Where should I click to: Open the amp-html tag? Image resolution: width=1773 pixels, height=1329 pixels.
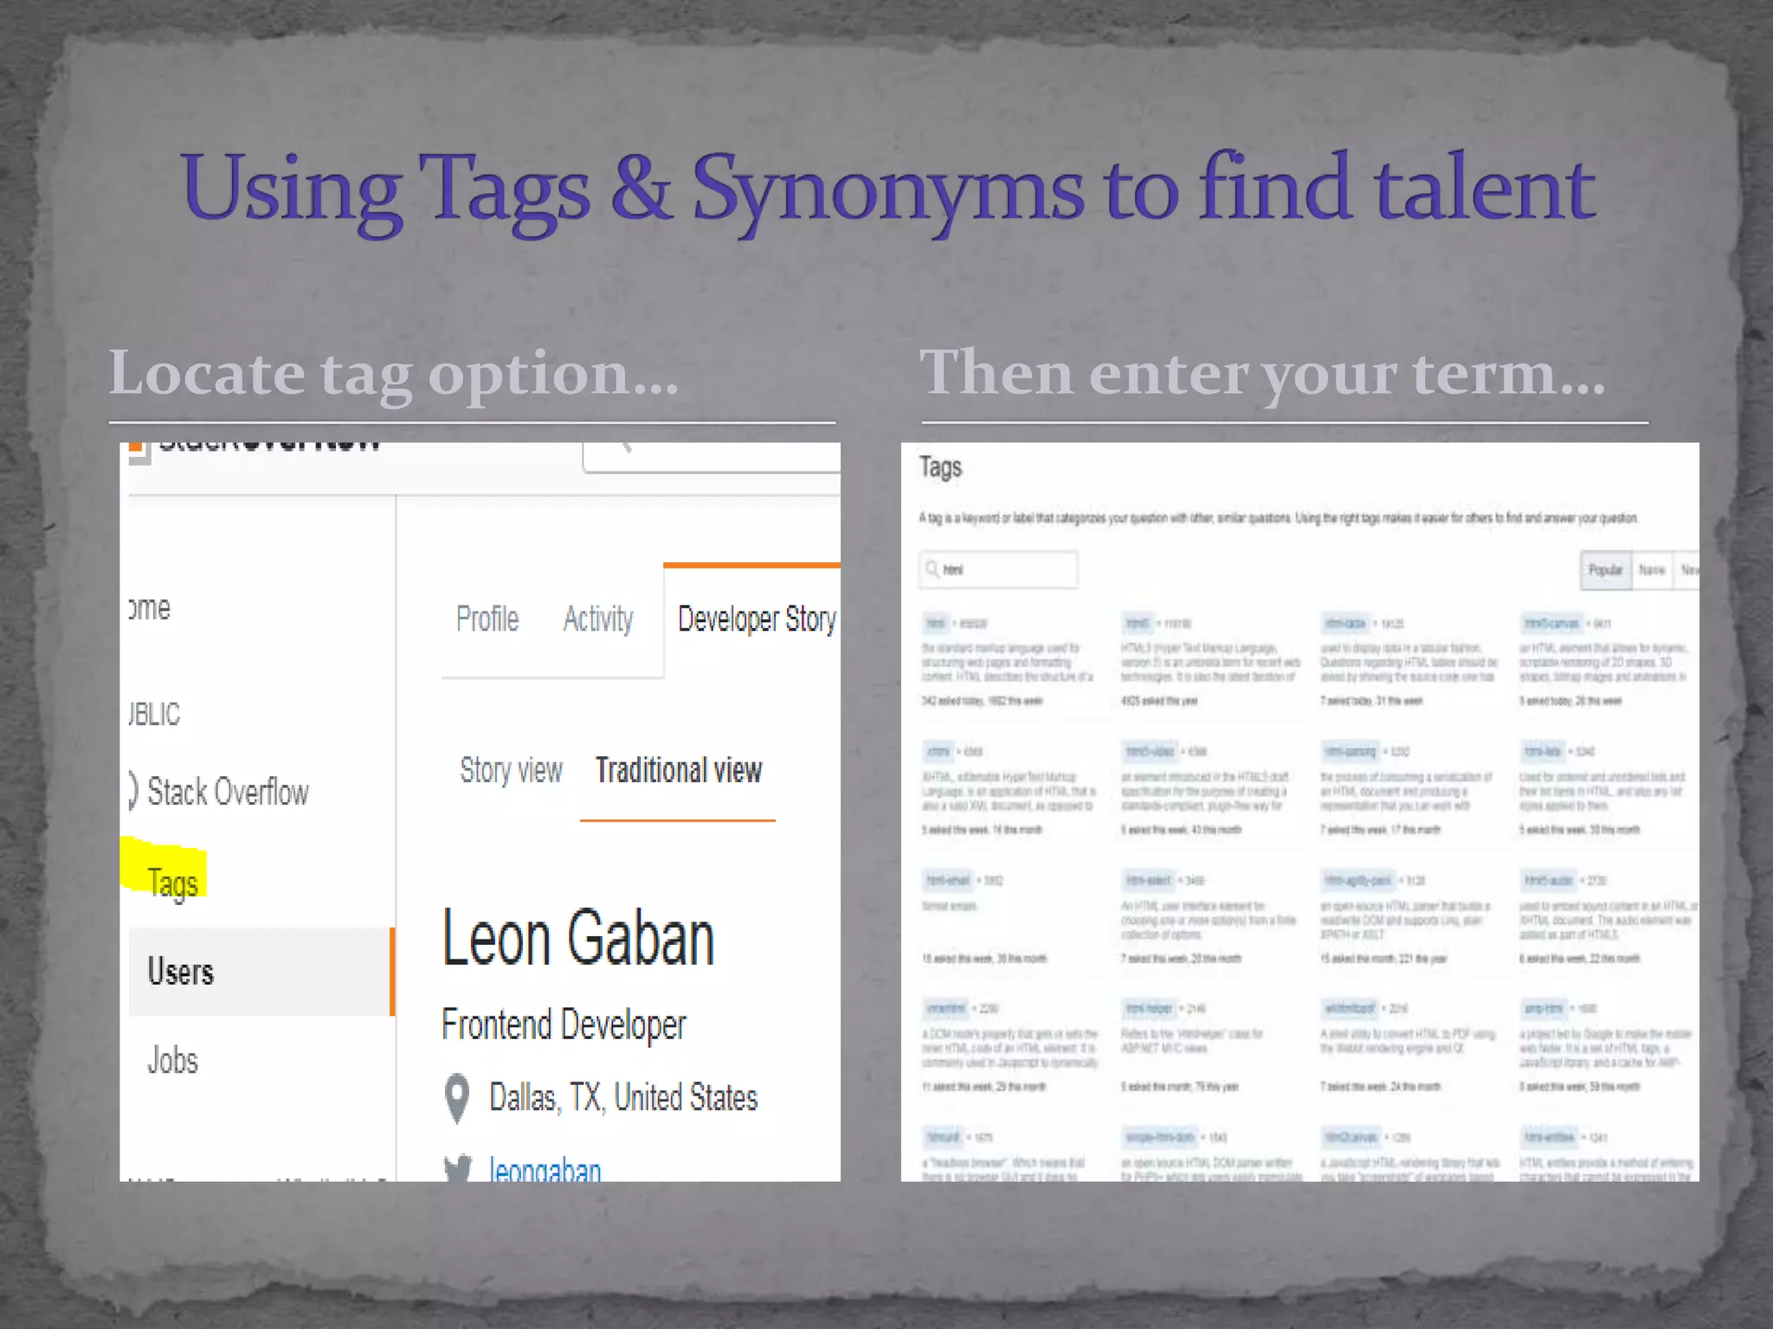coord(1544,1009)
